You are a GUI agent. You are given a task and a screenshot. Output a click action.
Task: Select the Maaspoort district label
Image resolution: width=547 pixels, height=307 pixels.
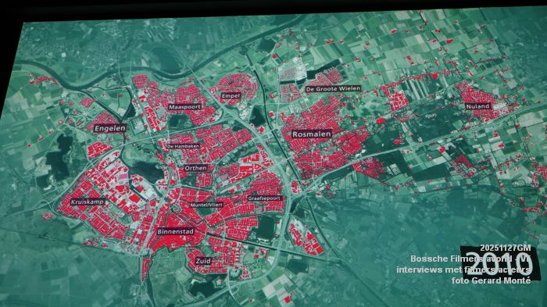185,107
